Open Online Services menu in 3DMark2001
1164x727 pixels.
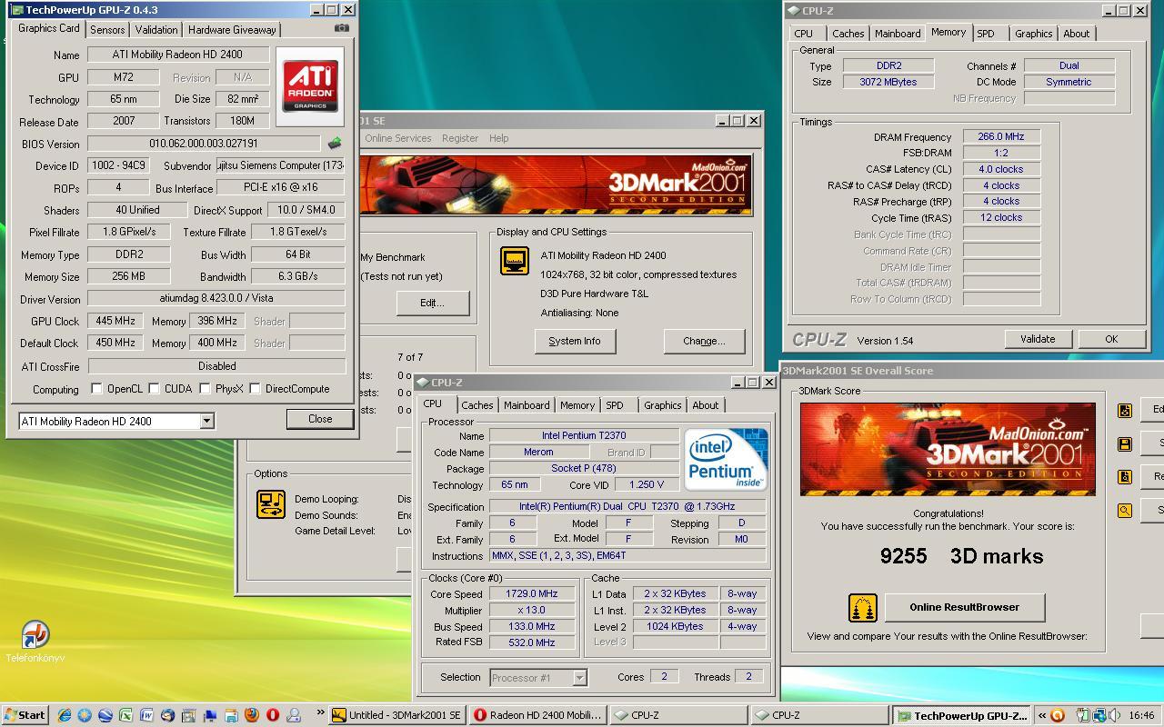click(398, 138)
